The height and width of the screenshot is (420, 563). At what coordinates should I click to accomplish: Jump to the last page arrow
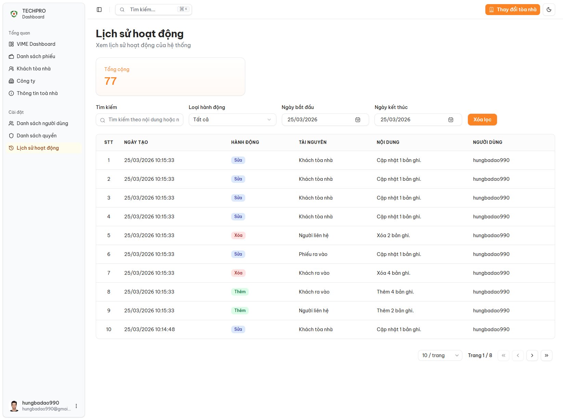click(546, 355)
